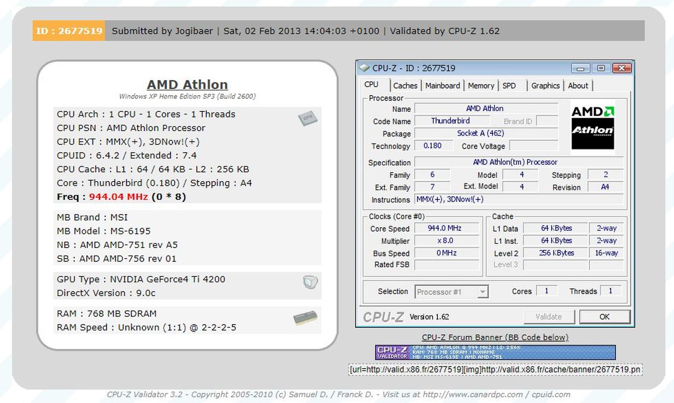
Task: Click the Multiplier value x 8.0
Action: click(x=446, y=240)
